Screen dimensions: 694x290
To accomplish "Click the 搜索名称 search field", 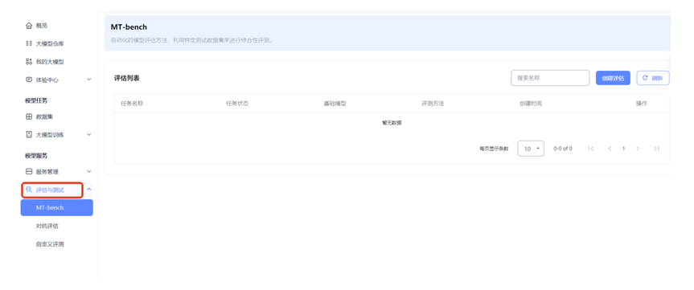I will [x=550, y=78].
